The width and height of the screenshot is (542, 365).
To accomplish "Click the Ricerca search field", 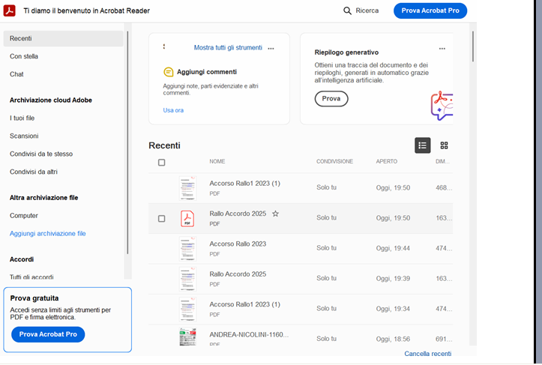I will 361,10.
